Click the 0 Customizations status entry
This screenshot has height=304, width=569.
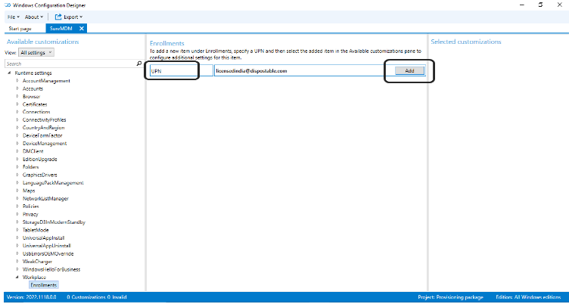[86, 297]
